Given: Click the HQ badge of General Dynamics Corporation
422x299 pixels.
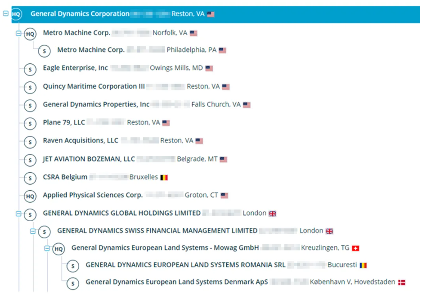Looking at the screenshot, I should [16, 14].
